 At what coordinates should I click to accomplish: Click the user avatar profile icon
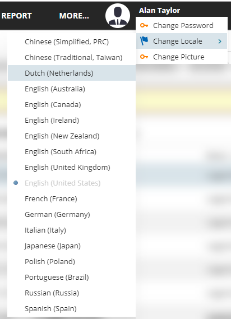click(x=118, y=16)
